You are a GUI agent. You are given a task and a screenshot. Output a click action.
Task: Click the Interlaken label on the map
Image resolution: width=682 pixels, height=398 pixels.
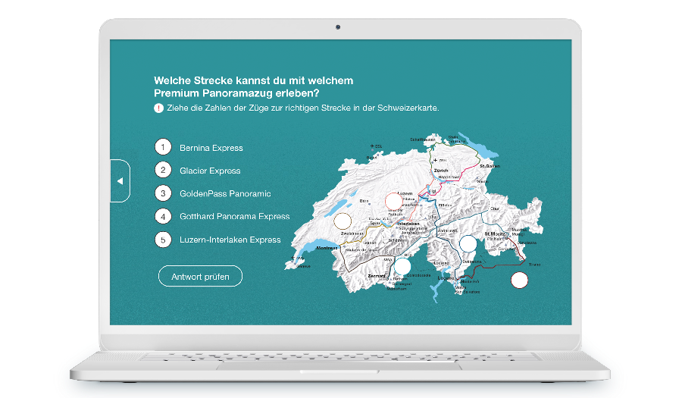click(x=408, y=224)
